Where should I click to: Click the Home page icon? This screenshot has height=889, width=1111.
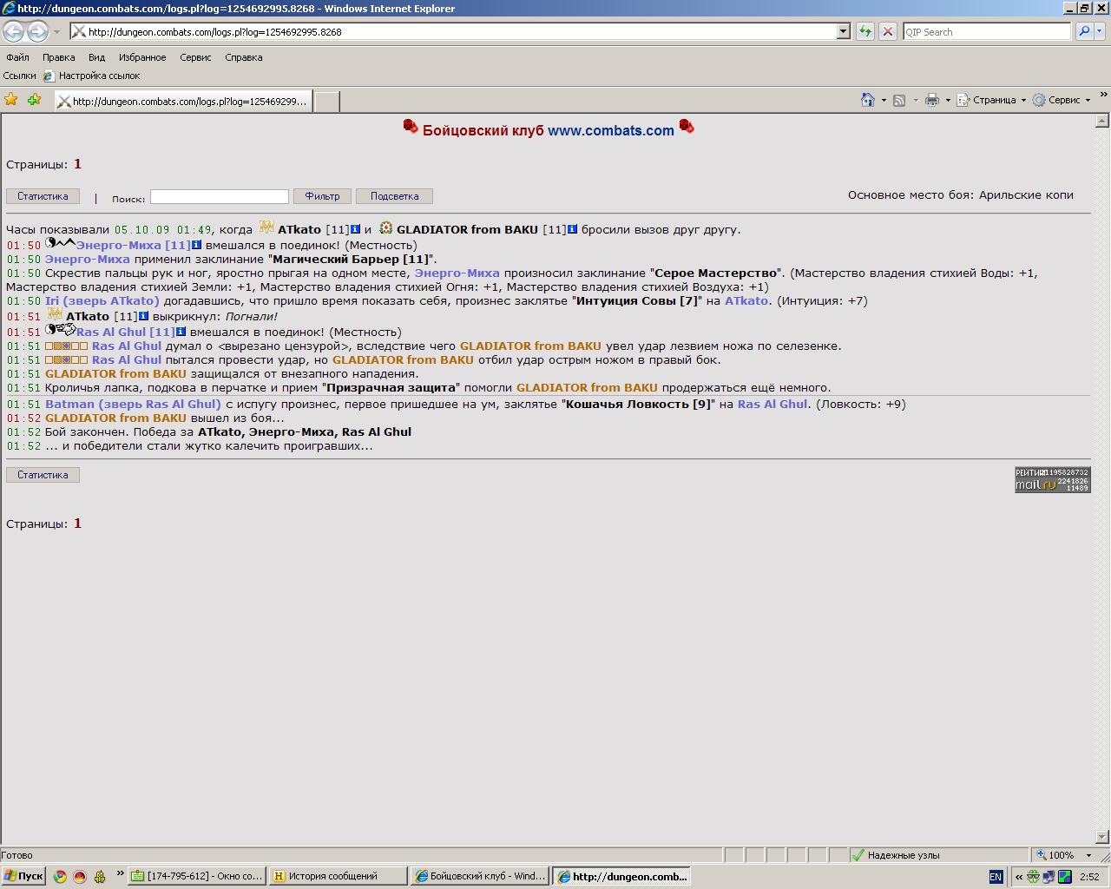867,100
